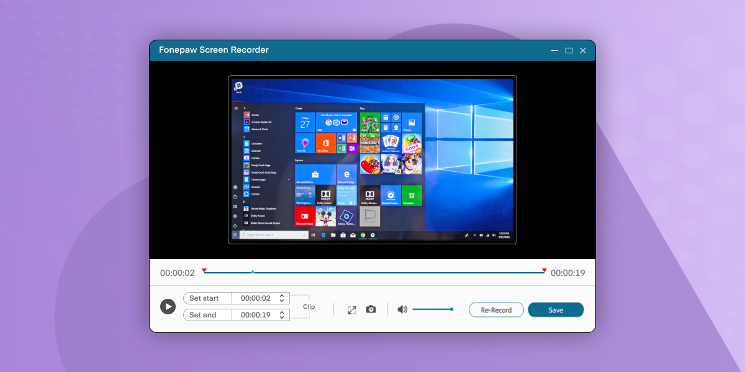
Task: Click the Fonepaw Screen Recorder title text
Action: click(214, 50)
